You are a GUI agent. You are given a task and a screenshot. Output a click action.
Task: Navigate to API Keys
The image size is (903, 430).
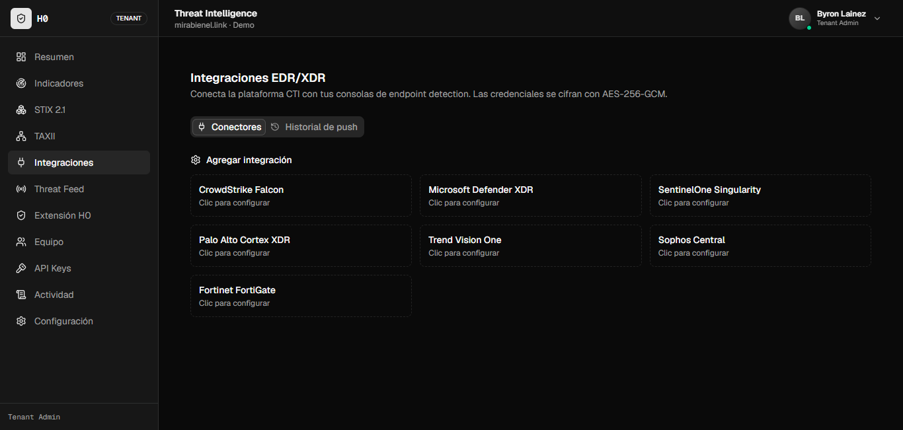[79, 268]
